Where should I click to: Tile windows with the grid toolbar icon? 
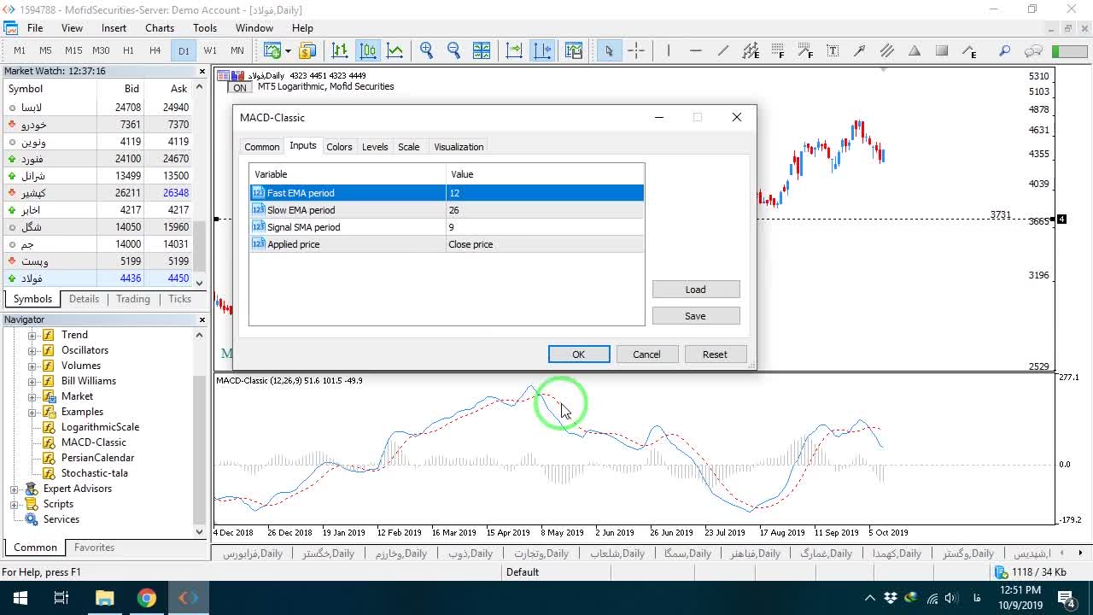tap(482, 50)
